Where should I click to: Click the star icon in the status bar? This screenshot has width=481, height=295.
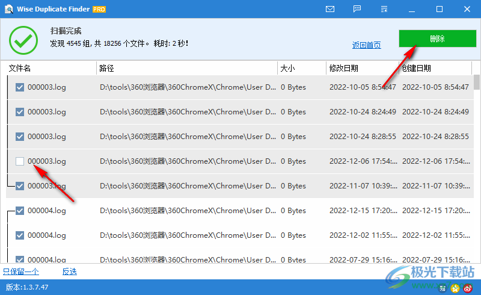[455, 288]
